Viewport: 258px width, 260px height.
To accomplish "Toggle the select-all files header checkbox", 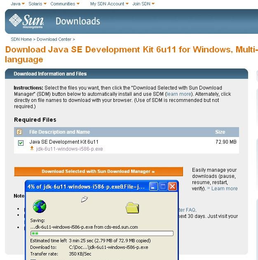I will [19, 132].
